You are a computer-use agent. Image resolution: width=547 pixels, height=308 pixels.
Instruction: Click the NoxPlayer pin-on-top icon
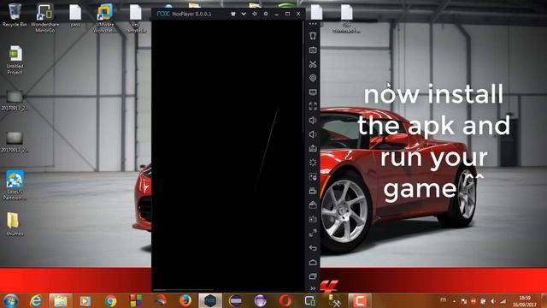coord(255,14)
